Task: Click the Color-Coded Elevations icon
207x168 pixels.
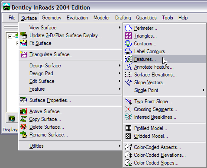Action: 128,155
